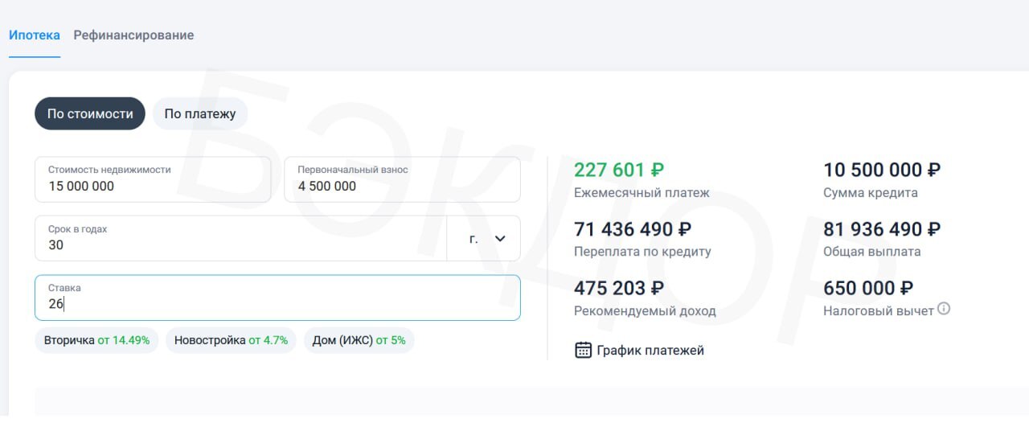Click the calendar icon for График платежей

click(583, 351)
